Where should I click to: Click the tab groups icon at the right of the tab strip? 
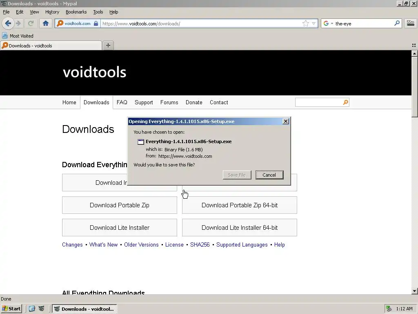point(414,45)
